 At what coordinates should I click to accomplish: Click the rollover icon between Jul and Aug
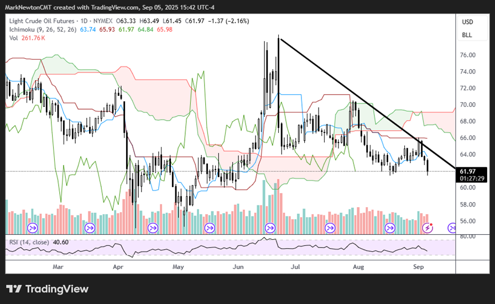(330, 227)
